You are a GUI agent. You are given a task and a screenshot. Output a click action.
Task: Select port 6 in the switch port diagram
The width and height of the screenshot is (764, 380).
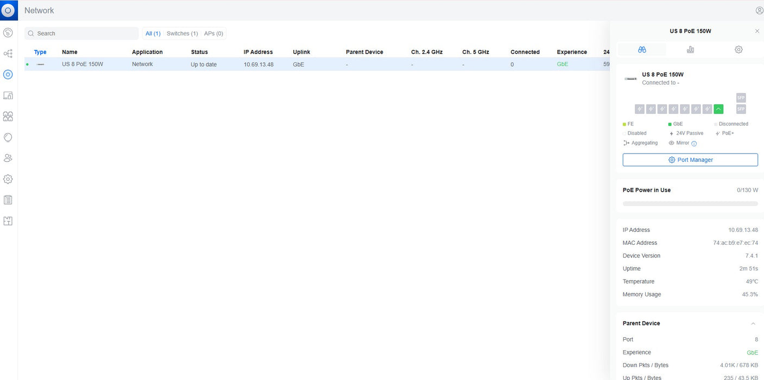point(696,109)
